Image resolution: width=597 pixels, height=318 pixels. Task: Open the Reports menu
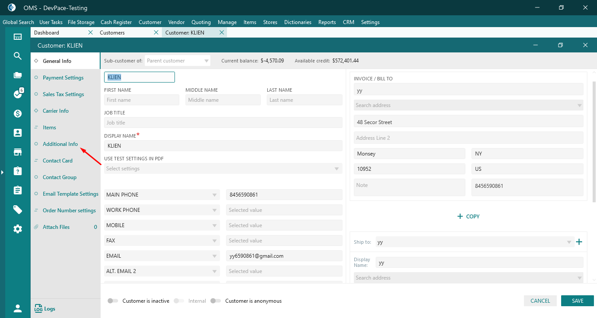point(327,22)
